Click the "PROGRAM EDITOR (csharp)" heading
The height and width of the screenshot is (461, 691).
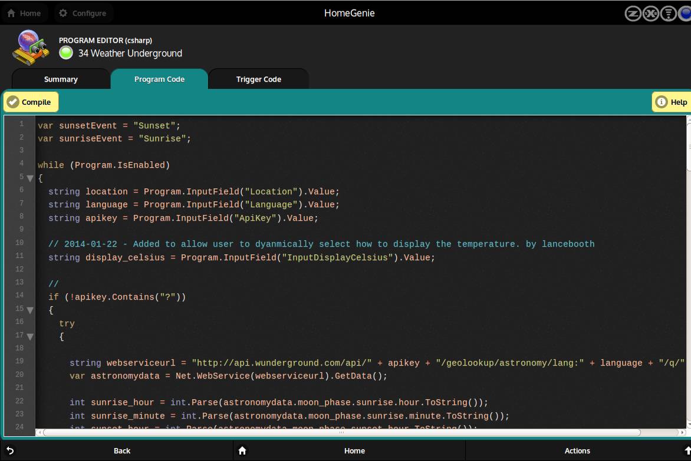[106, 40]
